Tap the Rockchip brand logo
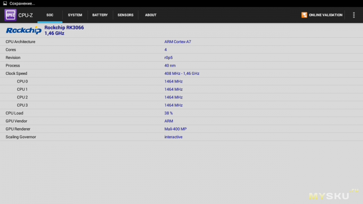 point(24,30)
